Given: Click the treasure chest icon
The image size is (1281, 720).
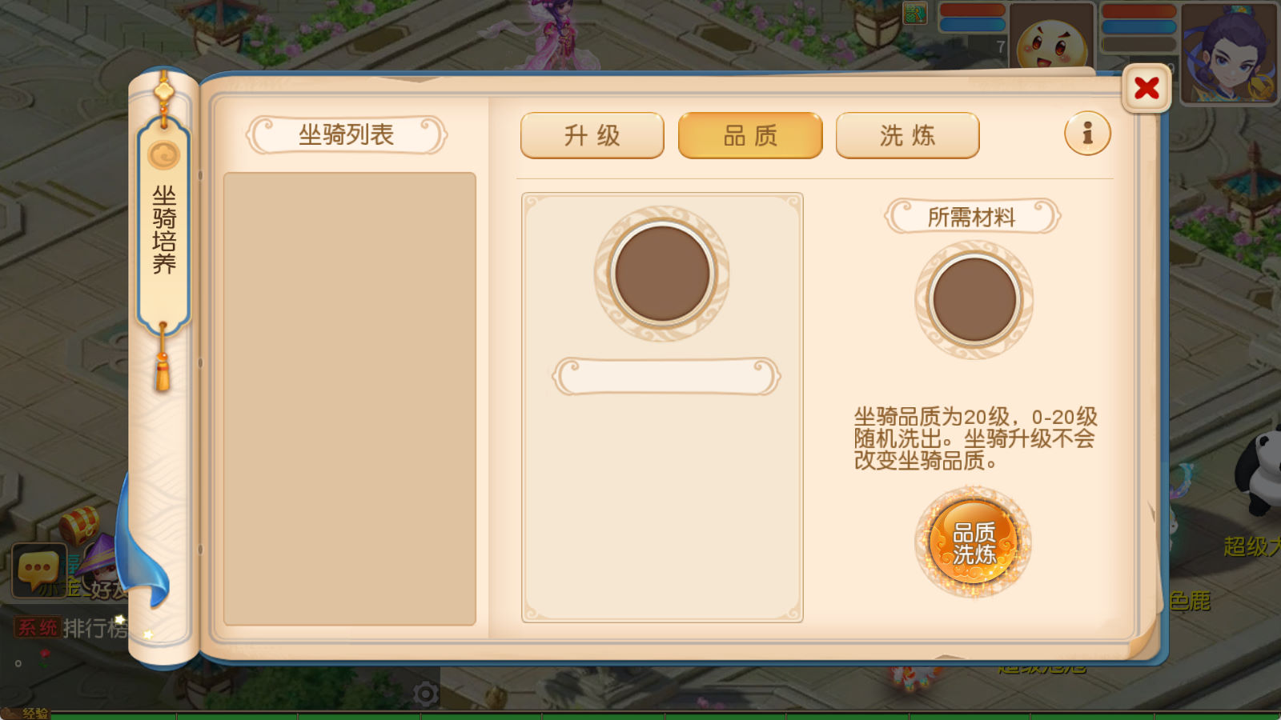Looking at the screenshot, I should pyautogui.click(x=78, y=525).
